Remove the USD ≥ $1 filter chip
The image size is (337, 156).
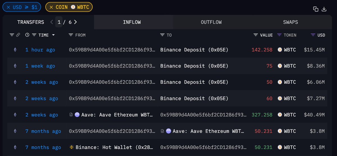pos(8,7)
